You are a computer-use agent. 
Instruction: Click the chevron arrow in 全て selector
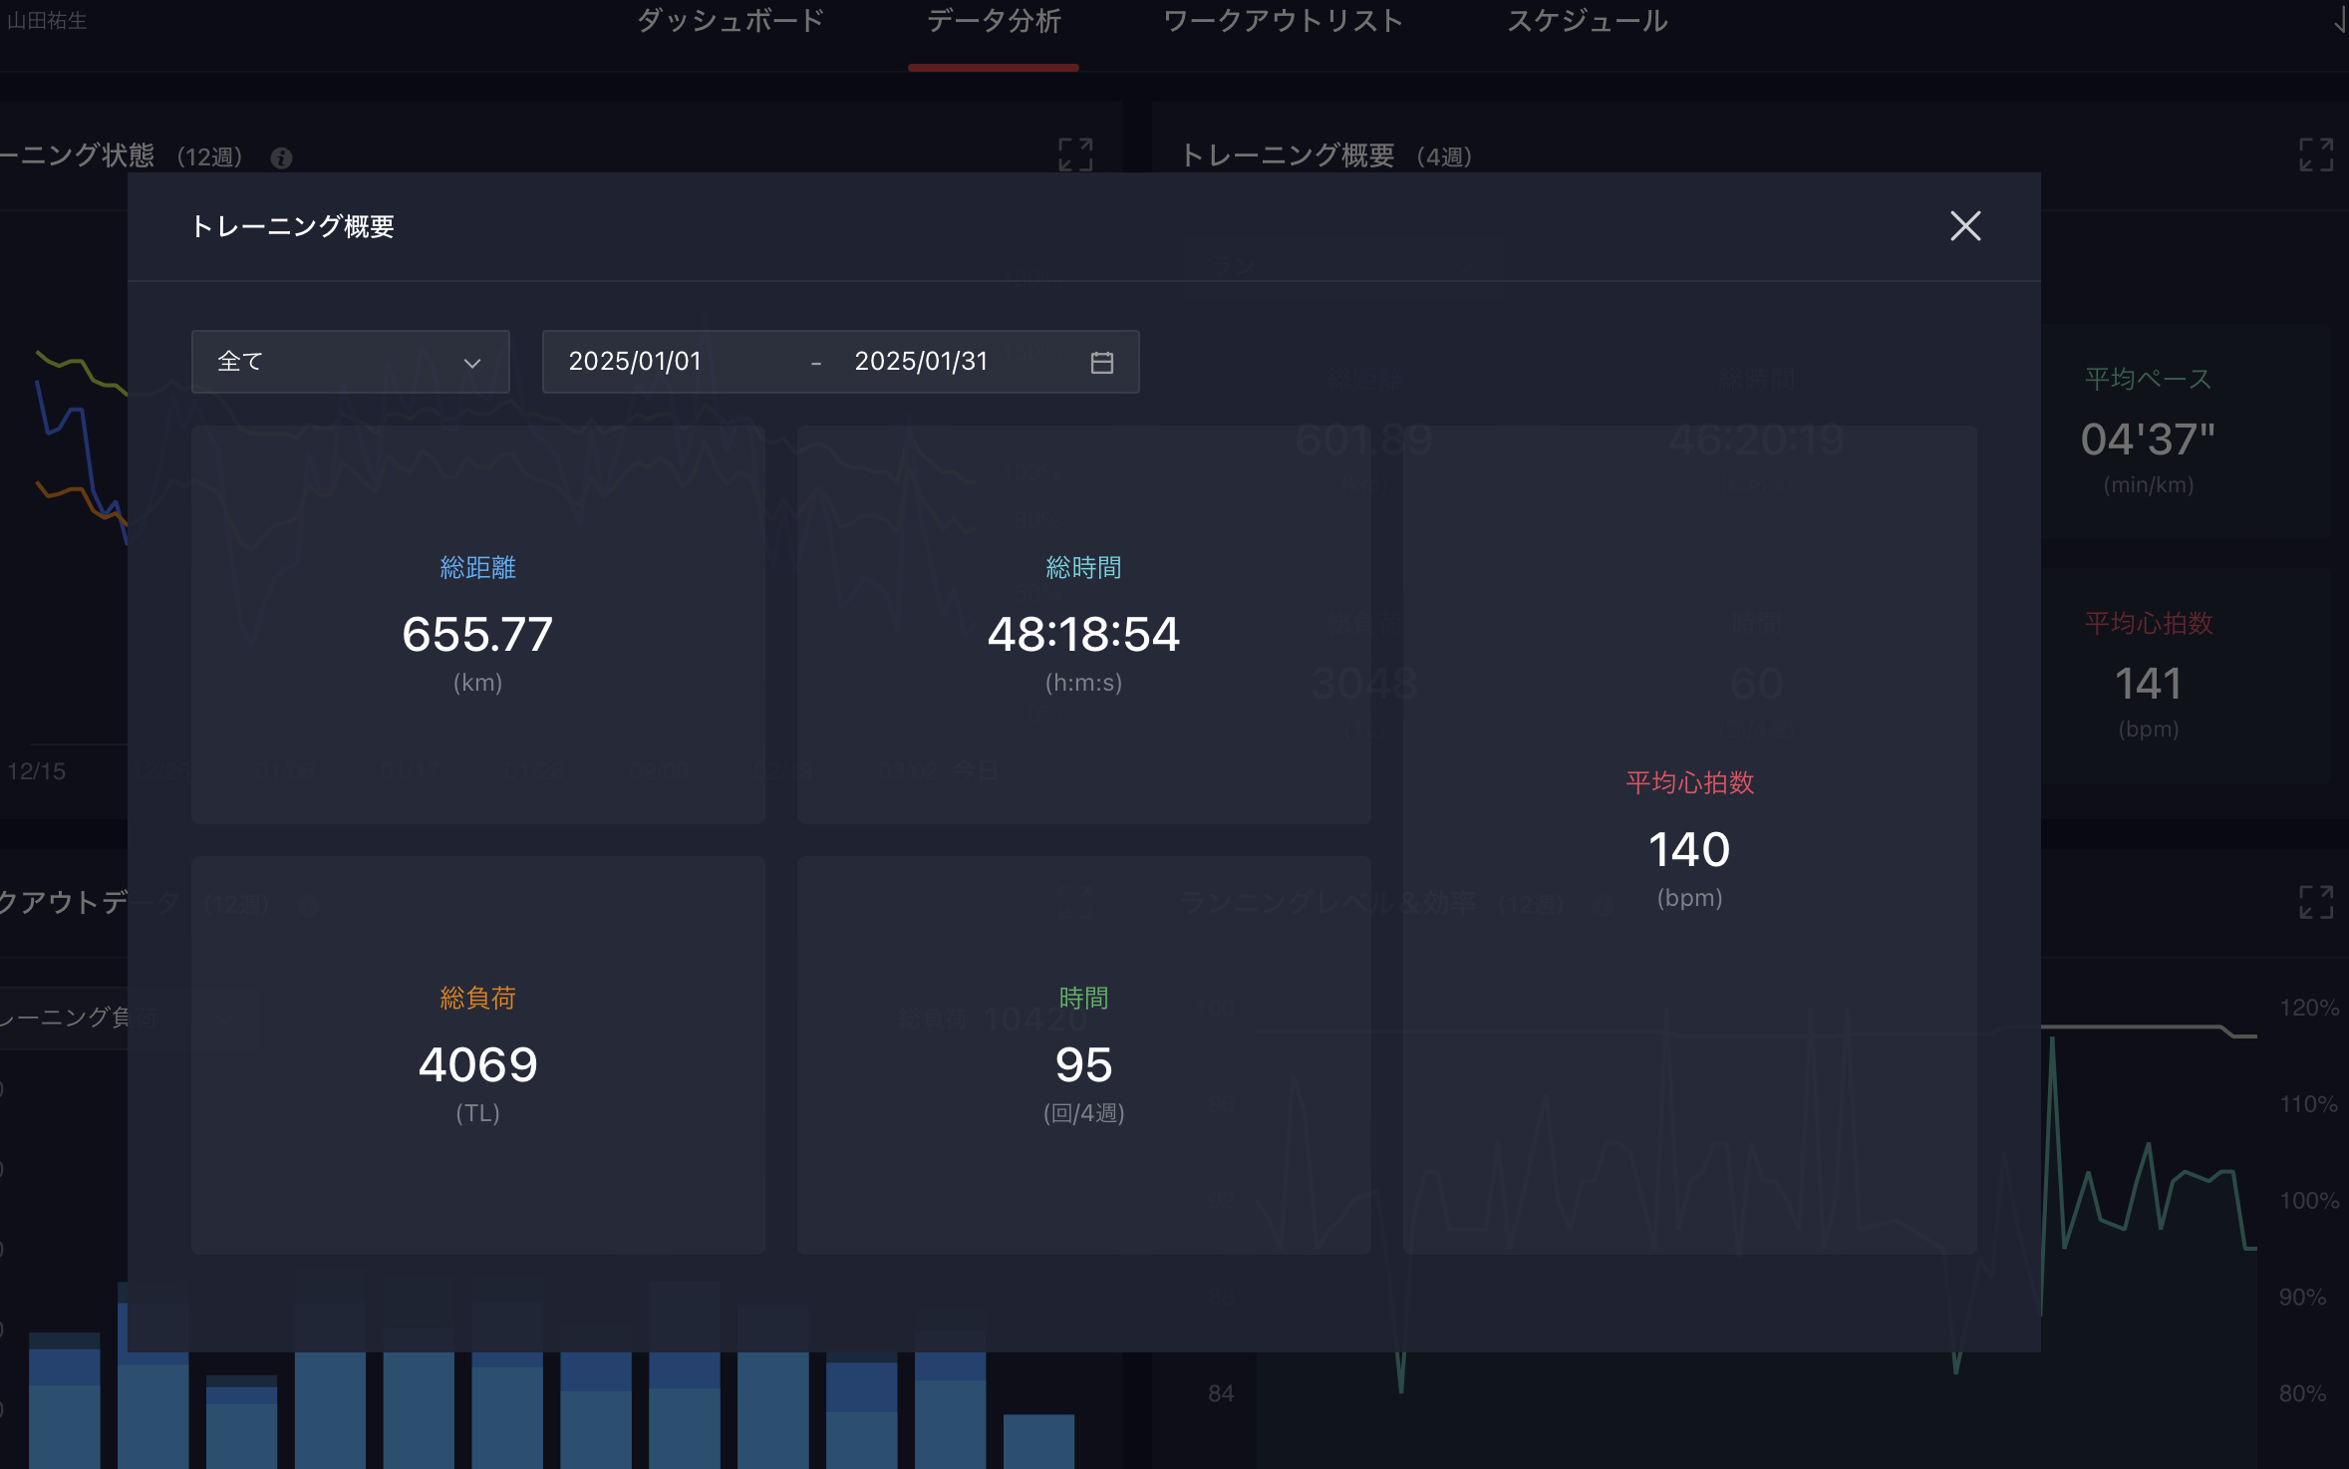click(x=472, y=363)
